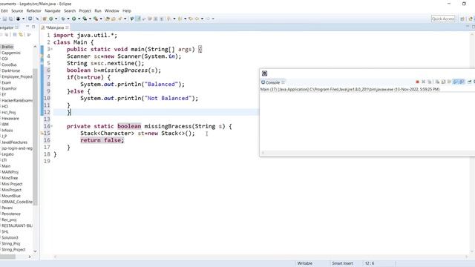
Task: Select the Hexaware project in Navigator
Action: (x=10, y=119)
